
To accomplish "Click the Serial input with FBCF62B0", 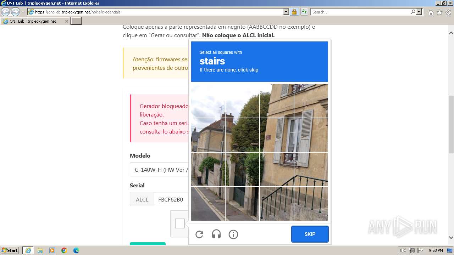I will (x=171, y=199).
